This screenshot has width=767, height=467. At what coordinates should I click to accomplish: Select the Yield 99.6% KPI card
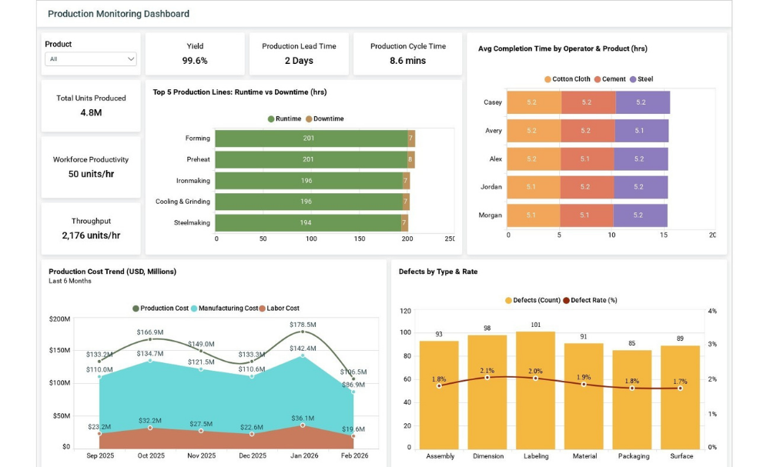click(x=195, y=54)
